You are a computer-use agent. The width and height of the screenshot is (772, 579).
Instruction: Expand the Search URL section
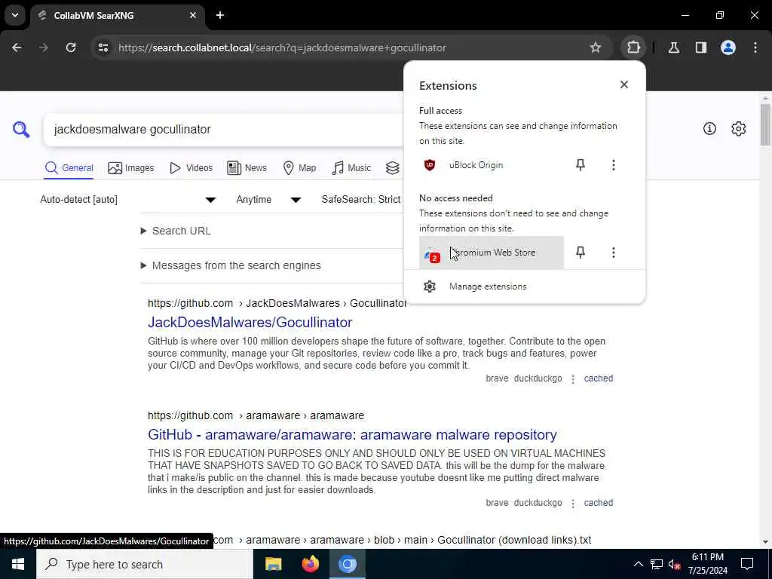click(176, 231)
